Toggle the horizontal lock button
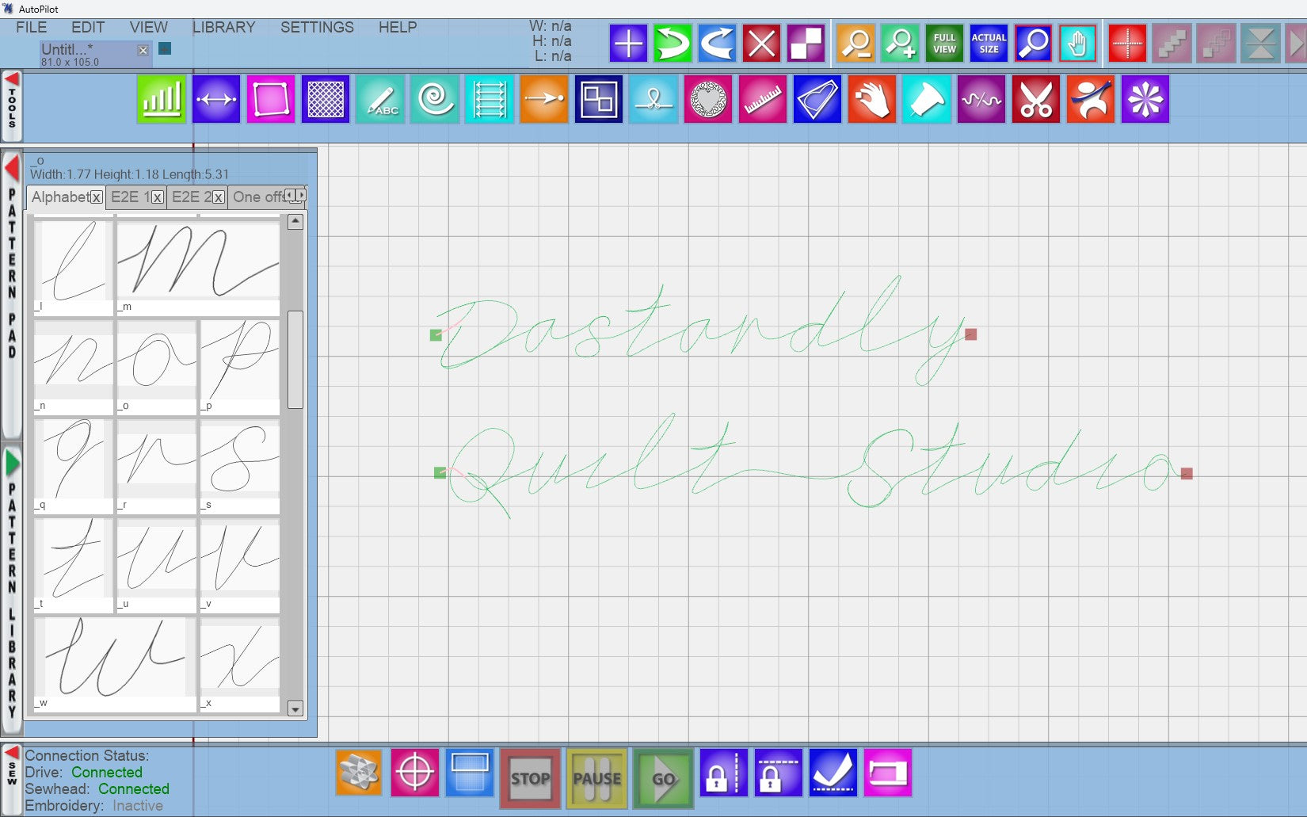Screen dimensions: 1307x817 (778, 773)
